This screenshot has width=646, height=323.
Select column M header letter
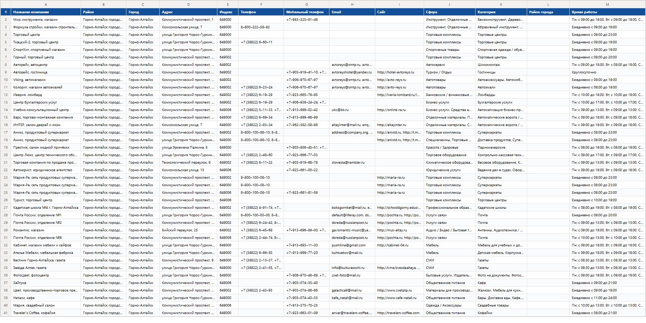click(x=607, y=4)
